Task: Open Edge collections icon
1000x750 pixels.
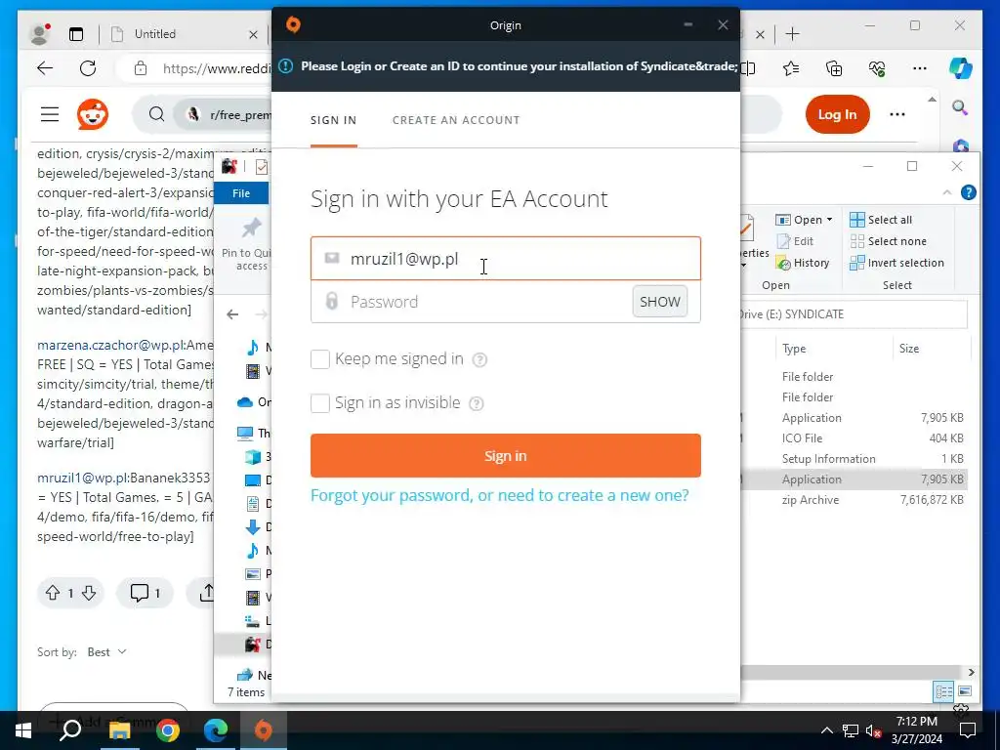Action: tap(834, 68)
